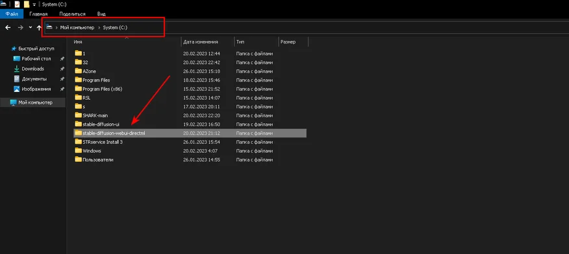The image size is (569, 254).
Task: Select the Пользователи folder name
Action: click(x=98, y=160)
